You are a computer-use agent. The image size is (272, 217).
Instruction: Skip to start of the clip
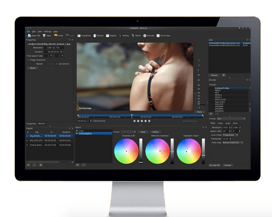(134, 121)
